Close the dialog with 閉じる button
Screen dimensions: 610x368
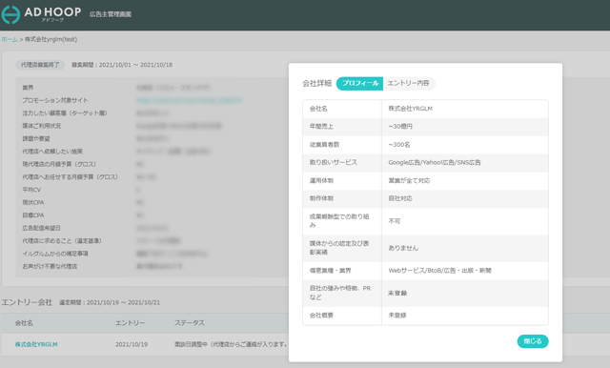(533, 341)
